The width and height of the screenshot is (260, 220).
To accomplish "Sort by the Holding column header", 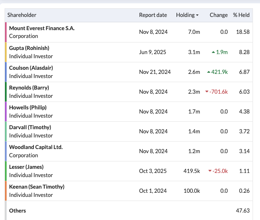I will click(x=187, y=15).
